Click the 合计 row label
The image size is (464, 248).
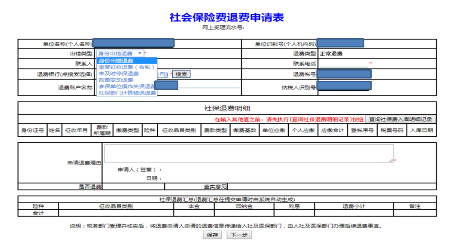pos(38,213)
